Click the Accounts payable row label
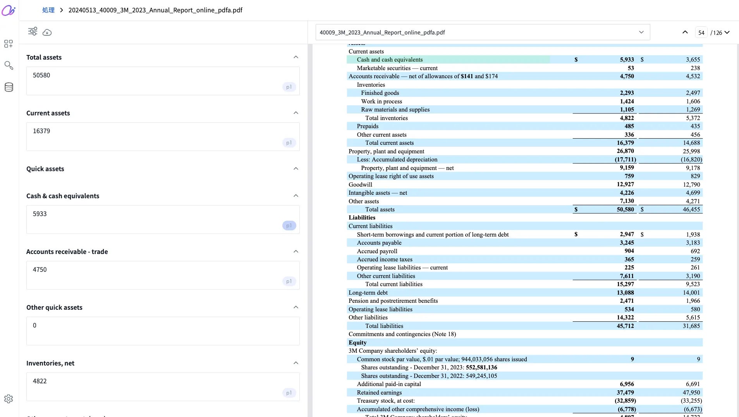The image size is (739, 417). [x=379, y=243]
